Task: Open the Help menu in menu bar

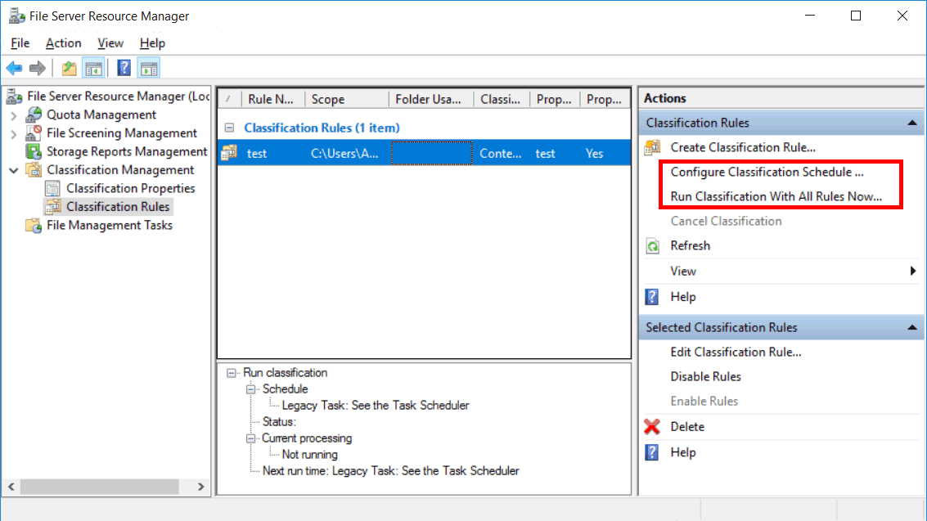Action: coord(152,43)
